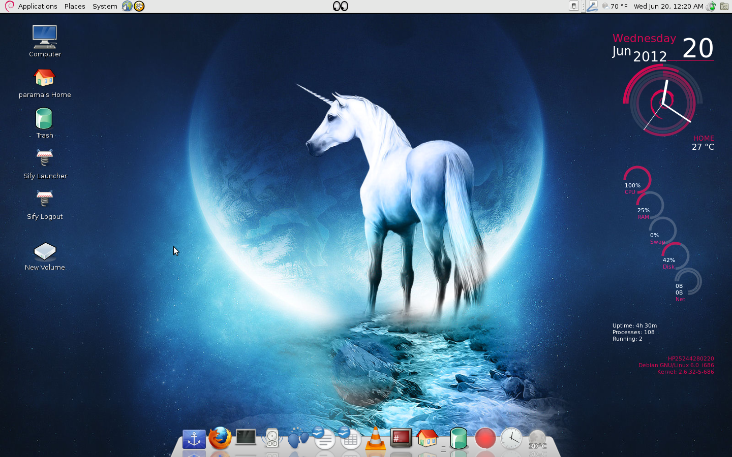Select the Trash icon on desktop
The height and width of the screenshot is (457, 732).
(x=45, y=123)
